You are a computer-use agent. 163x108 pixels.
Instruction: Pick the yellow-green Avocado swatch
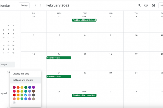pyautogui.click(x=22, y=91)
